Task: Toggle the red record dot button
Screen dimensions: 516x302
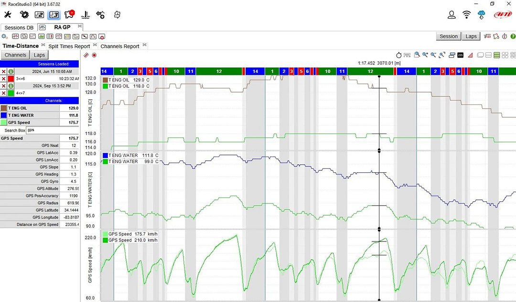Action: (x=94, y=55)
